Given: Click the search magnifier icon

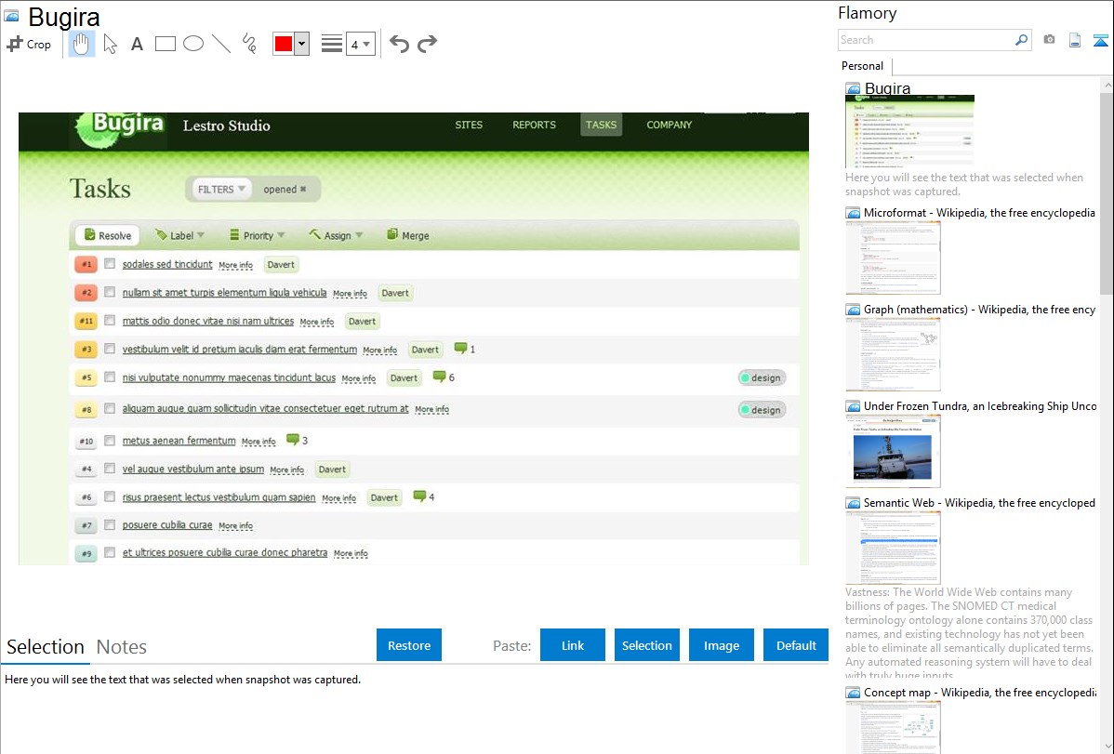Looking at the screenshot, I should coord(1021,40).
